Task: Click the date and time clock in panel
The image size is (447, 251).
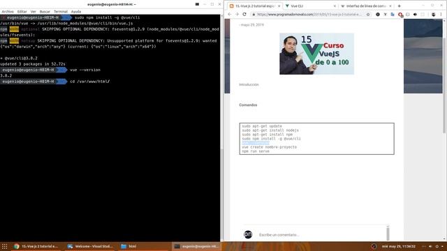Action: (399, 246)
